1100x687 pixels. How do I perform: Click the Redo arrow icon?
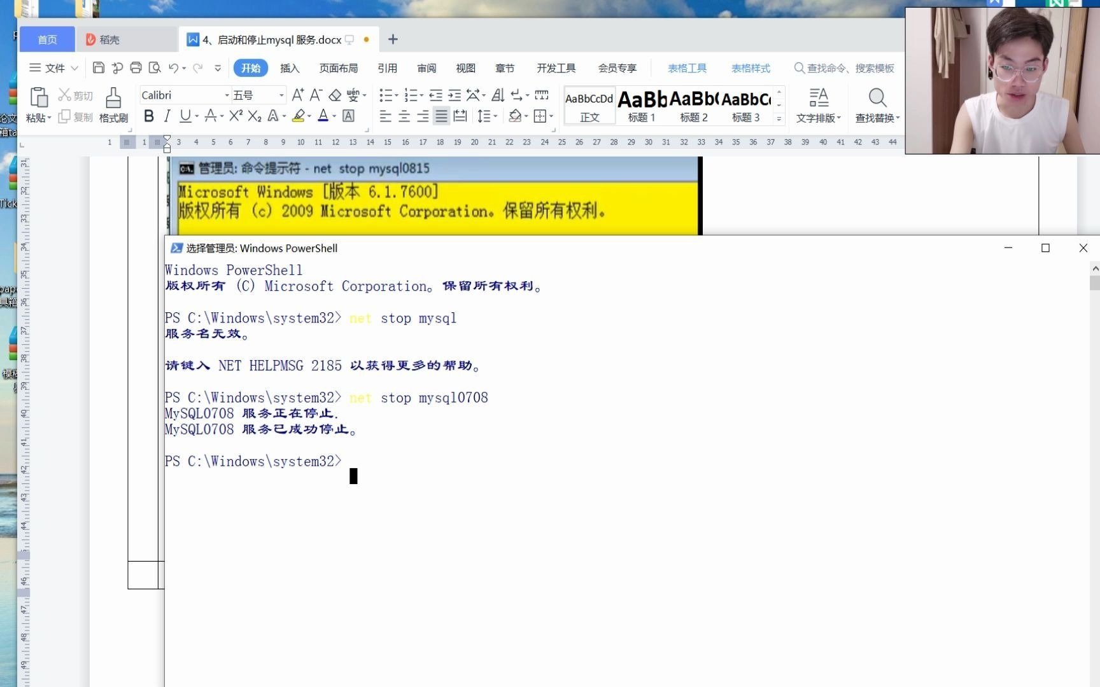click(197, 67)
